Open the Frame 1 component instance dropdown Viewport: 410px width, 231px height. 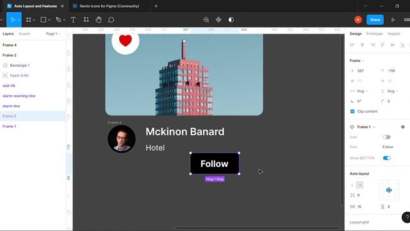pos(366,127)
